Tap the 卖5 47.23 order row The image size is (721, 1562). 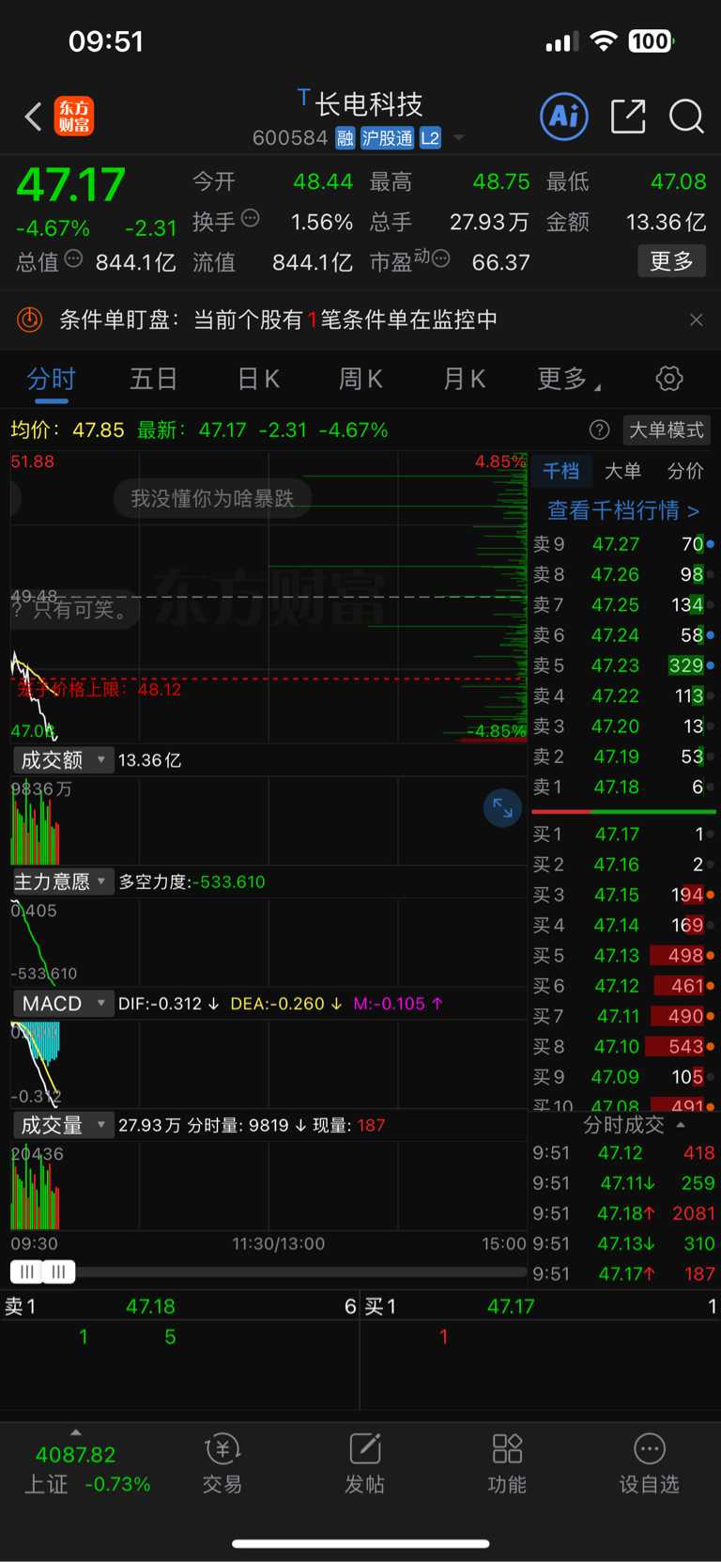click(623, 665)
